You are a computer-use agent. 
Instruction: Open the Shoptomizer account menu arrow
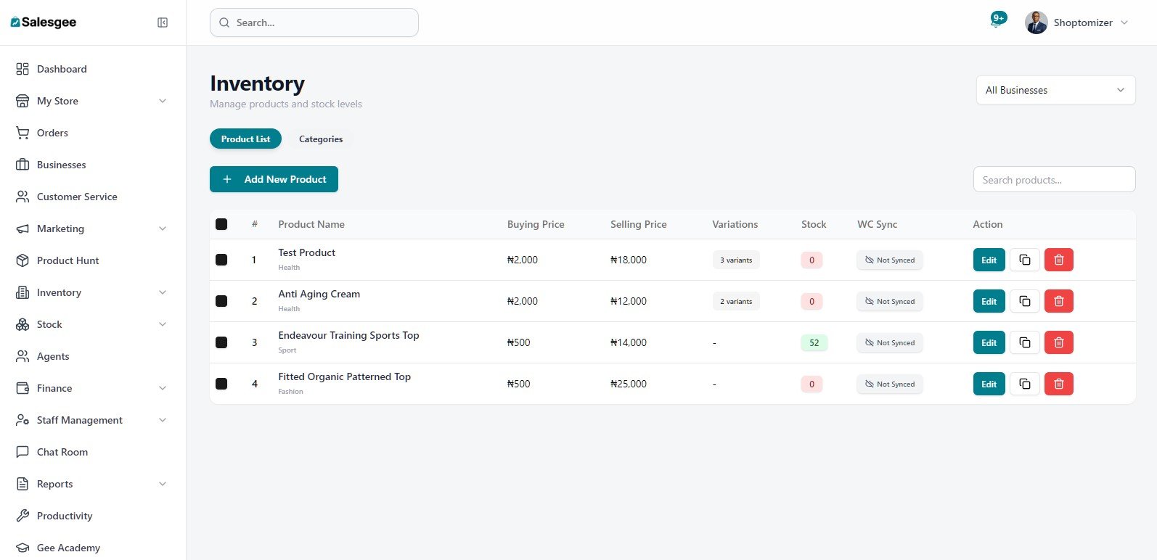click(x=1124, y=22)
